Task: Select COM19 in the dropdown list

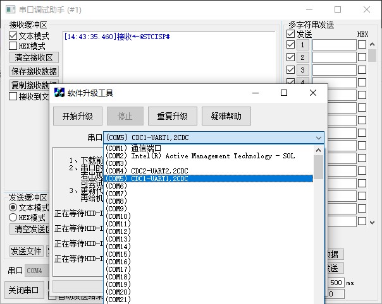Action: pyautogui.click(x=209, y=284)
